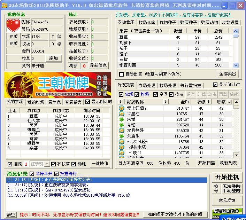Image resolution: width=246 pixels, height=220 pixels.
Task: Open the 王朝棋牌 advertisement banner
Action: 58,85
